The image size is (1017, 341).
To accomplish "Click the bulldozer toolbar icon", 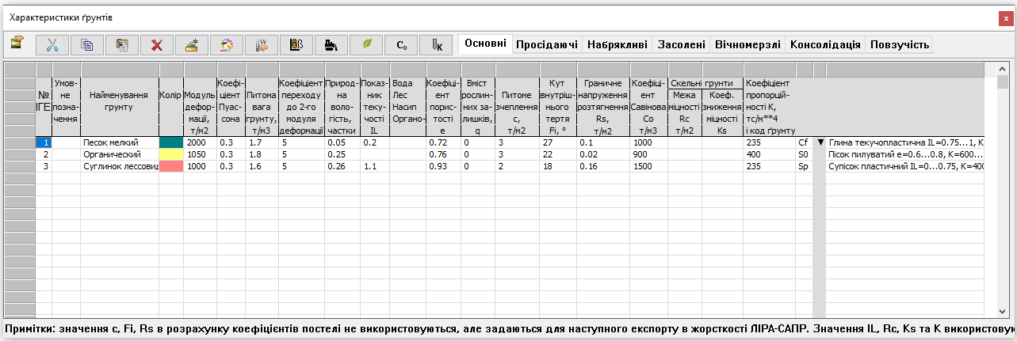I will coord(331,45).
